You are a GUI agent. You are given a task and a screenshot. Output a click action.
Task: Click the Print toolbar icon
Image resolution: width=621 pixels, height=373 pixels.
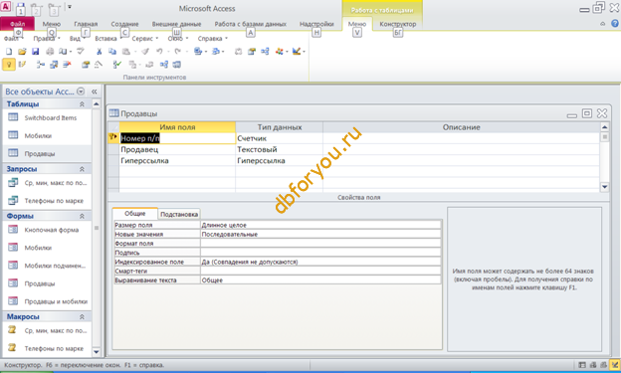pos(50,51)
